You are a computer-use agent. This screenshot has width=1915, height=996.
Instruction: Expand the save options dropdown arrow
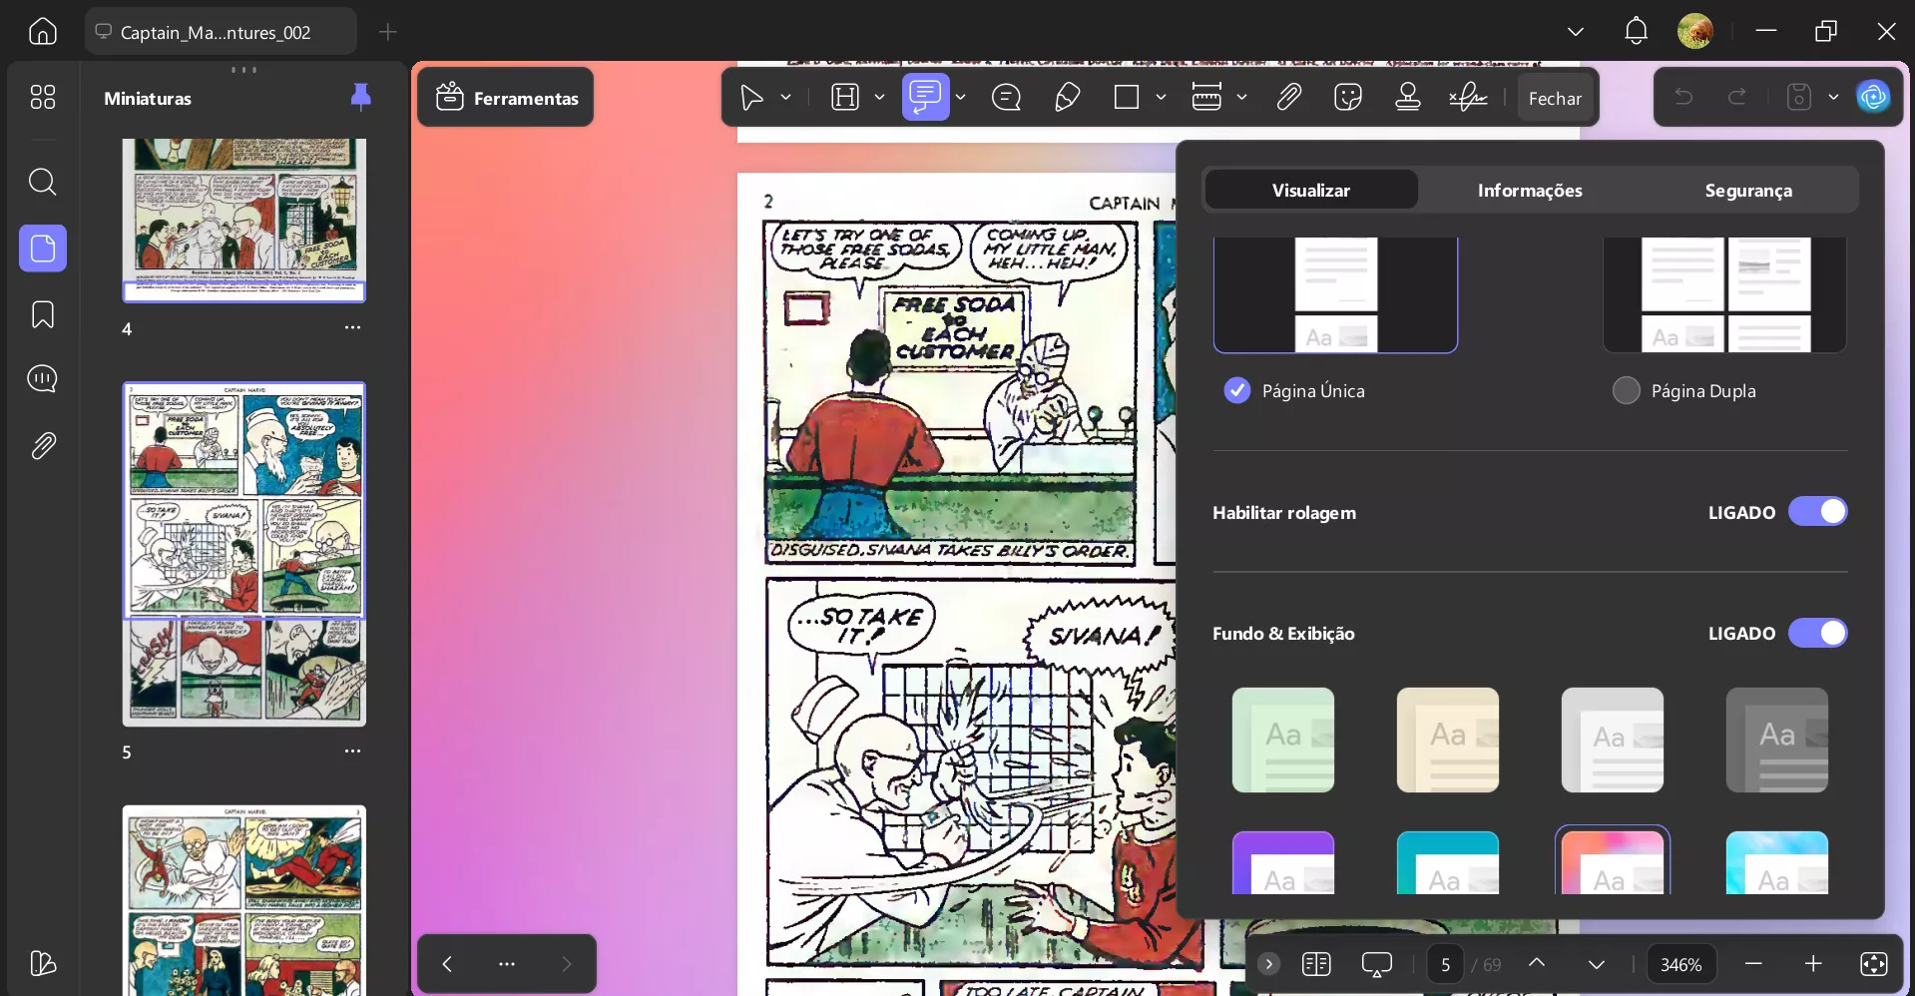click(x=1833, y=97)
